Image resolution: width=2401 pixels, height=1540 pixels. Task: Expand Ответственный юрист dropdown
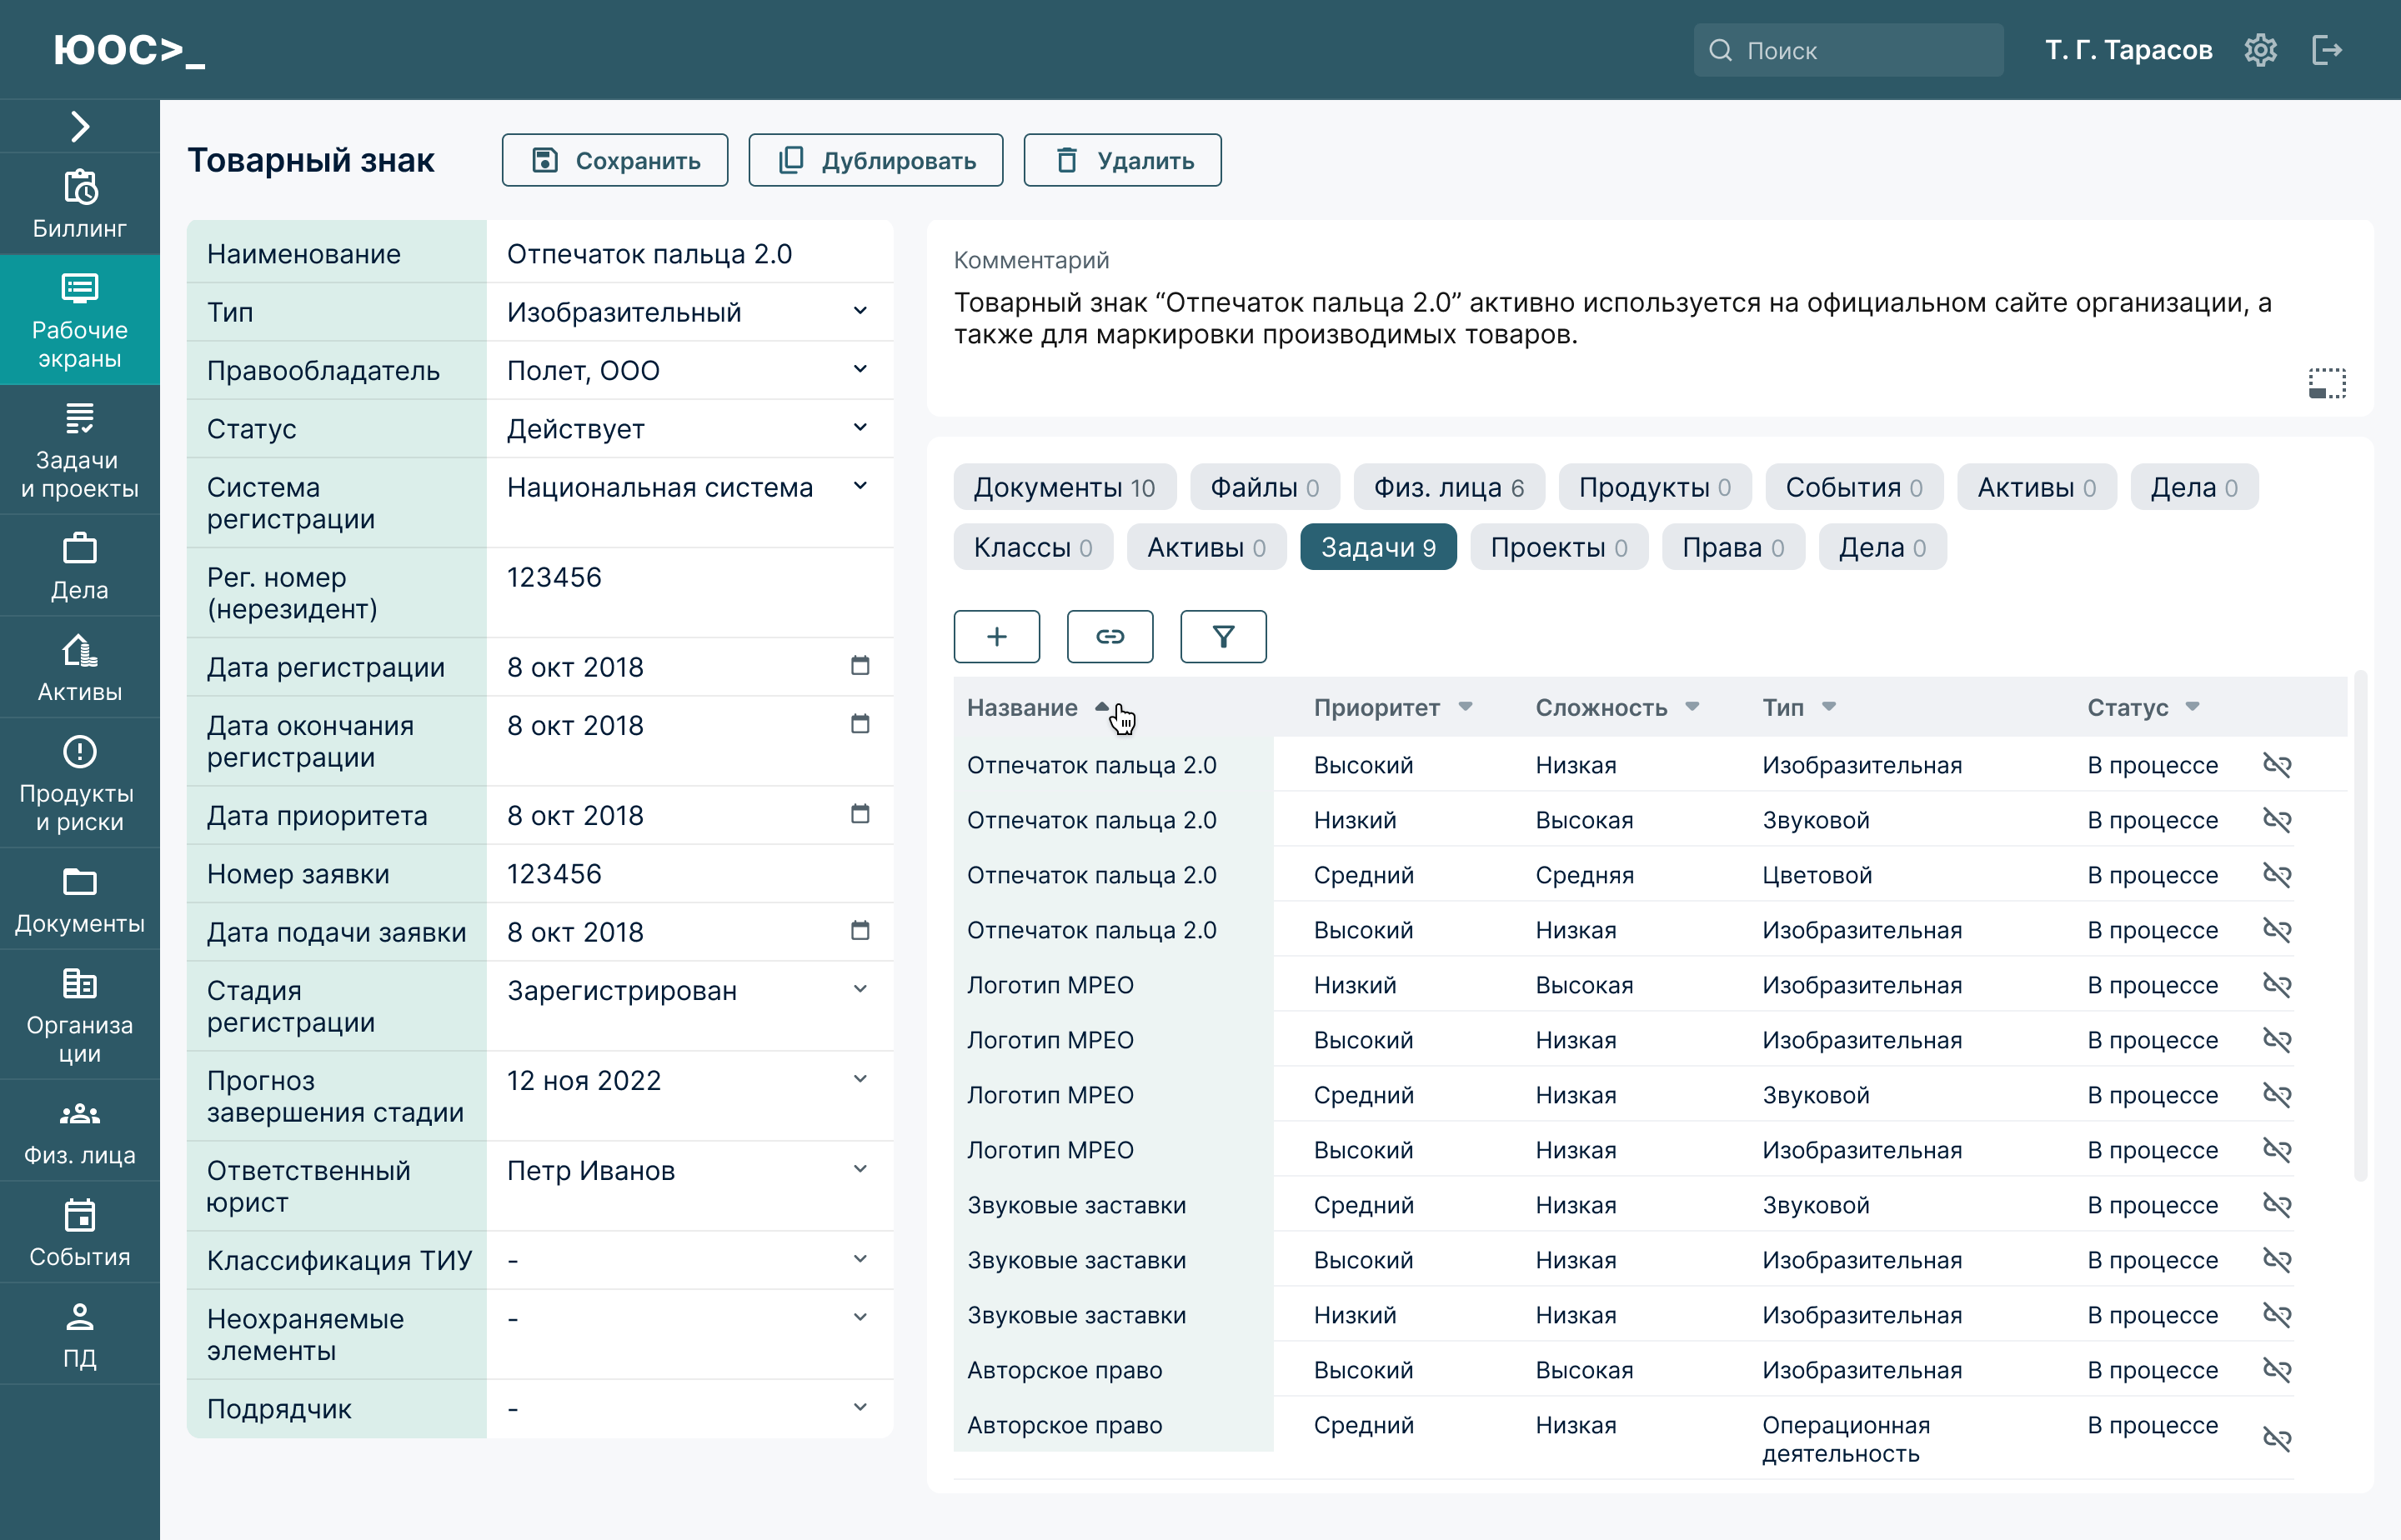pos(860,1170)
